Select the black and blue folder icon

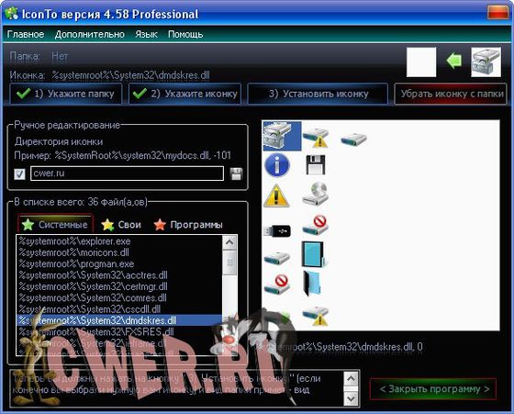pyautogui.click(x=312, y=284)
